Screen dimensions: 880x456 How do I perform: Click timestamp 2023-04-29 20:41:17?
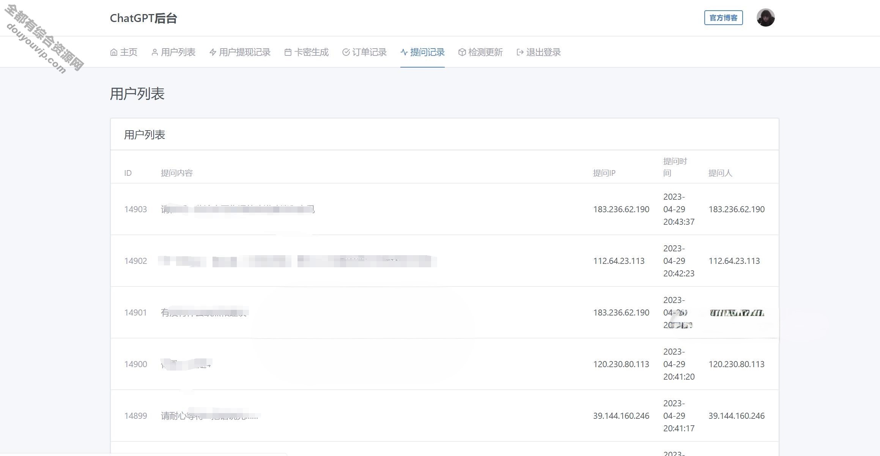pos(679,416)
